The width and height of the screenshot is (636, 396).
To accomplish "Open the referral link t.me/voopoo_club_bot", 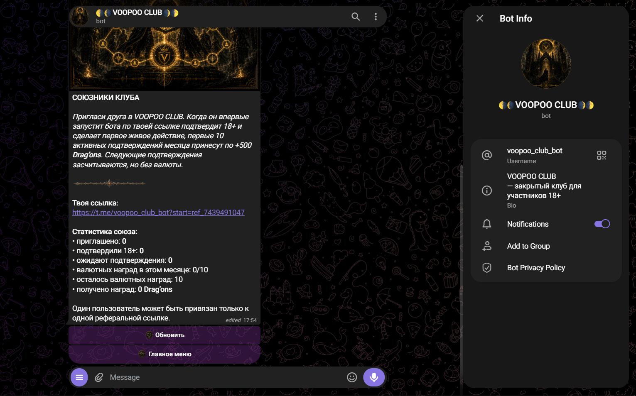I will click(158, 213).
